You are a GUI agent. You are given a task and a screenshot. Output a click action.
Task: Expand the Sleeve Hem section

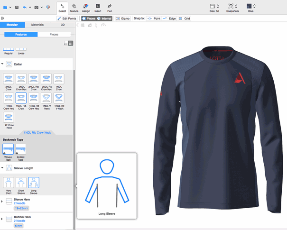2,202
